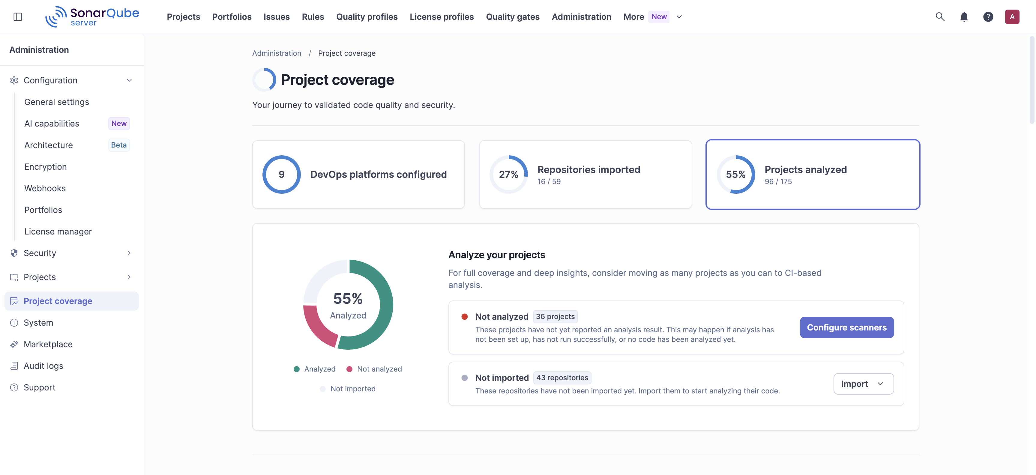Screen dimensions: 1036x475
Task: Open Quality gates
Action: click(x=512, y=16)
